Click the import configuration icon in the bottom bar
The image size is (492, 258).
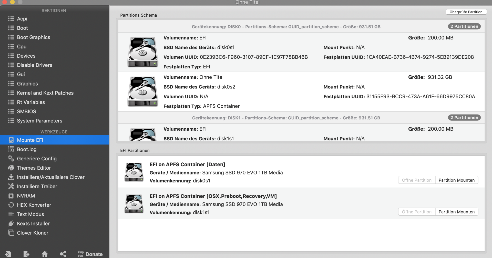(8, 254)
